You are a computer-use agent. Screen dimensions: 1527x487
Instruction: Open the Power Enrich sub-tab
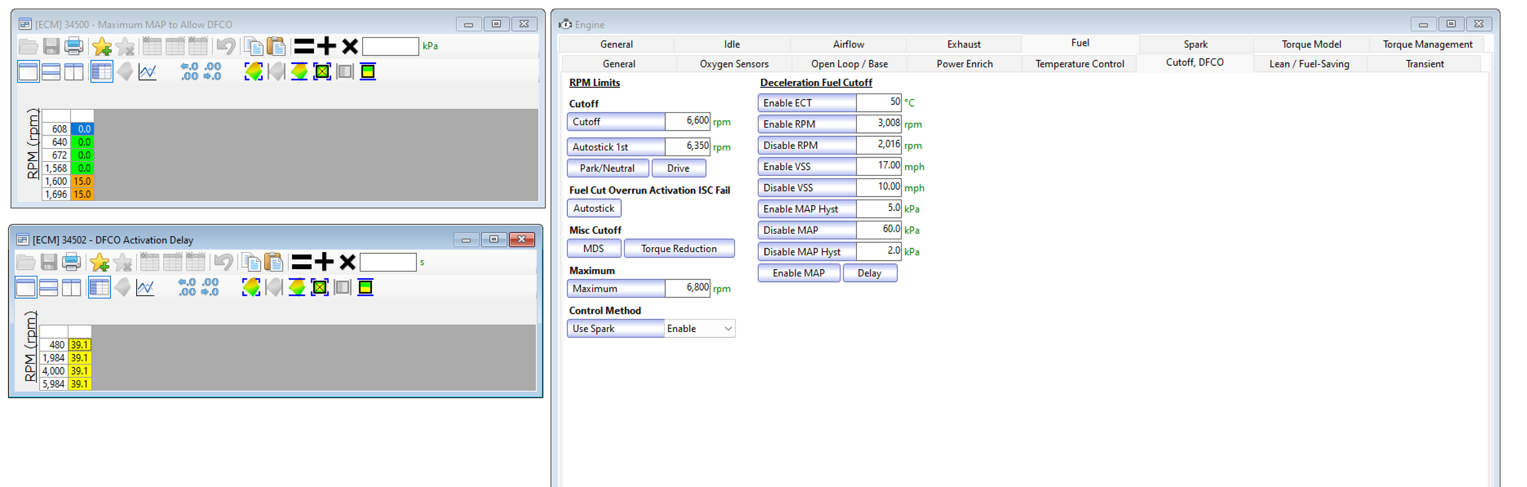[964, 64]
